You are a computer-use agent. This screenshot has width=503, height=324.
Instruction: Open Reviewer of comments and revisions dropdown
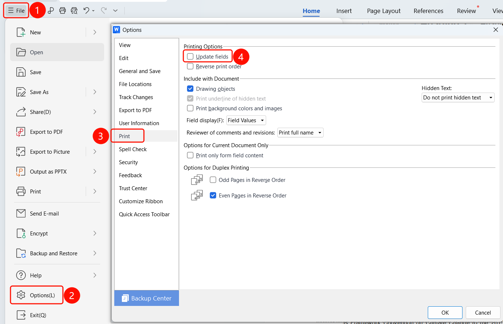click(x=300, y=133)
